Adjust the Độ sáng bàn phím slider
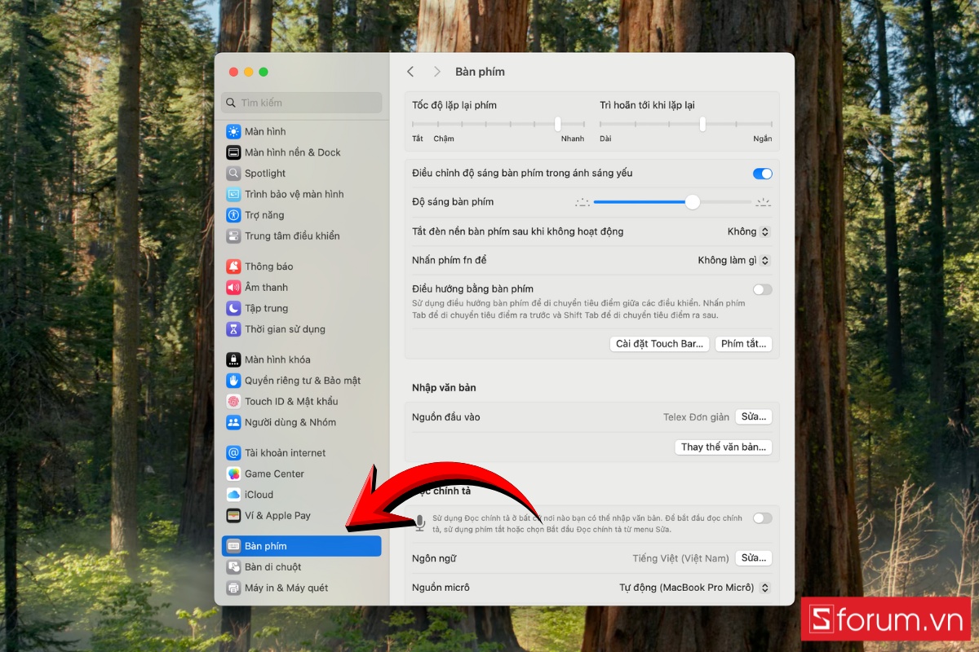The width and height of the screenshot is (979, 652). [692, 201]
